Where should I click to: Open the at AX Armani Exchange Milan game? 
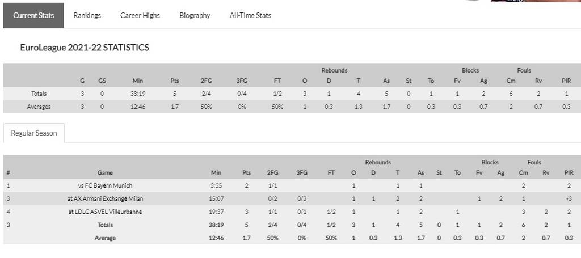105,198
